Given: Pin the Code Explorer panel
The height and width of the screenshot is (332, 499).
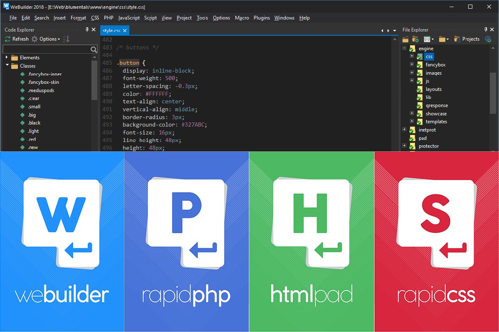Looking at the screenshot, I should tap(87, 29).
